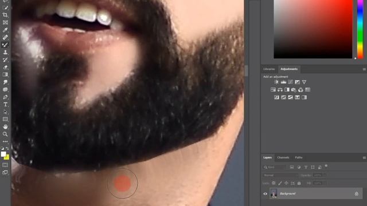The image size is (367, 206).
Task: Add a Threshold adjustment
Action: 290,97
